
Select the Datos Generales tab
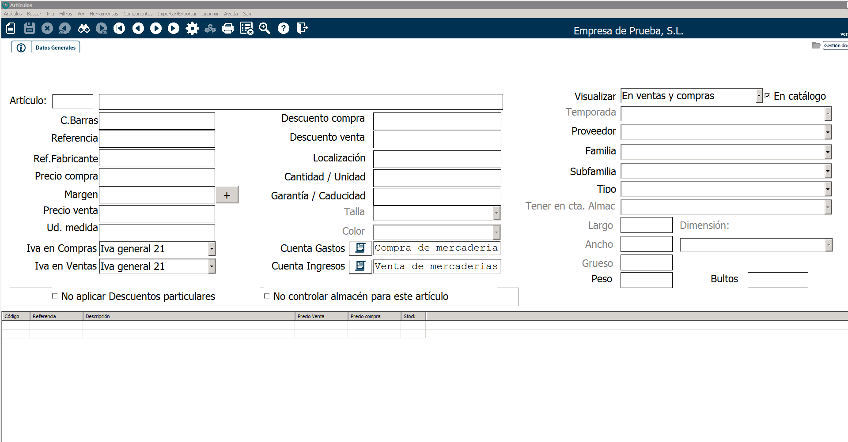[x=56, y=48]
